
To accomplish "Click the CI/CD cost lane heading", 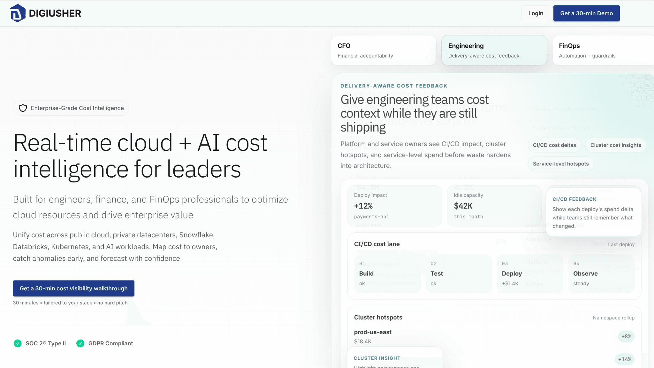I will click(377, 244).
